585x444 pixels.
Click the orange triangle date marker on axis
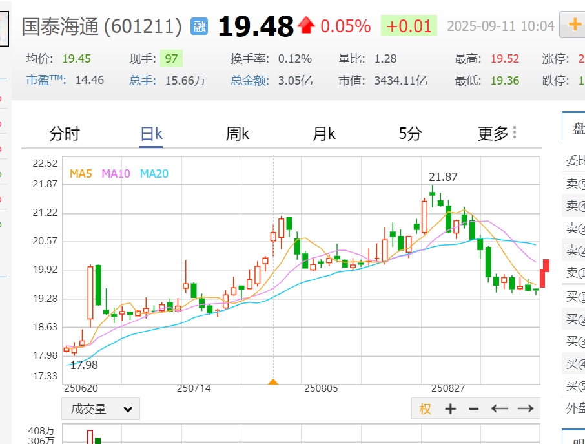click(x=274, y=382)
